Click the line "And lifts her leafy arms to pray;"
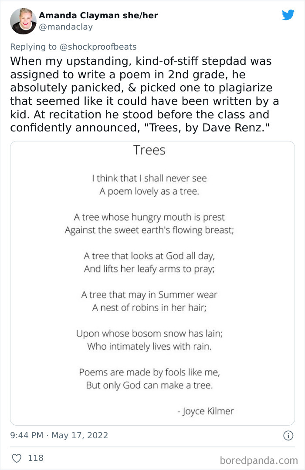Screen dimensions: 305x470 149,269
